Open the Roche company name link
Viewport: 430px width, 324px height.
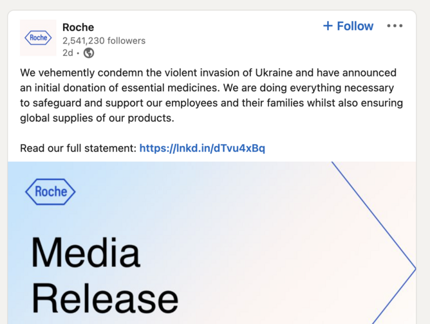click(78, 27)
